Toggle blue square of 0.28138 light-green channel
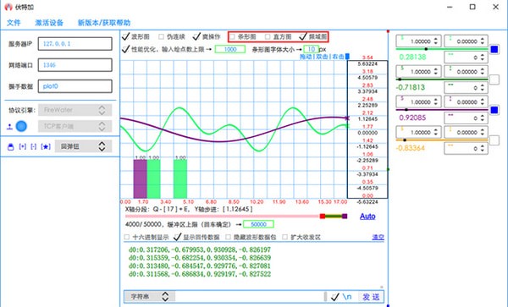The height and width of the screenshot is (307, 508). (x=494, y=49)
